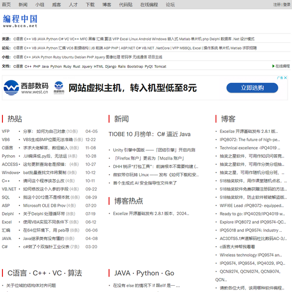Select the Python category in hot posts
Screen dimensions: 292x292
8,156
